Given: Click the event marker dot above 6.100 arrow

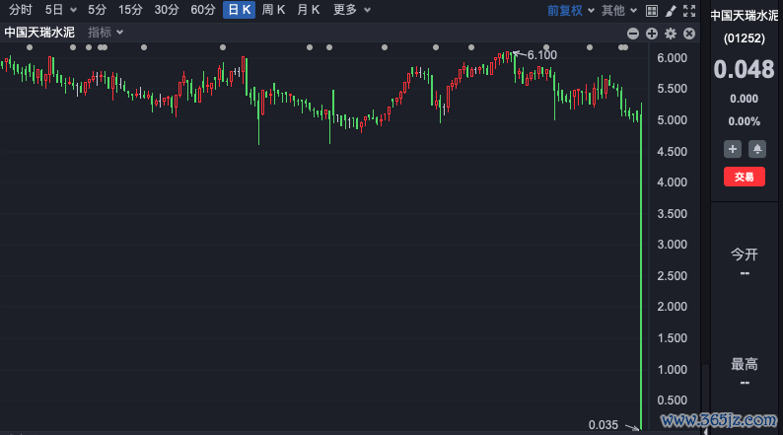Looking at the screenshot, I should tap(546, 47).
